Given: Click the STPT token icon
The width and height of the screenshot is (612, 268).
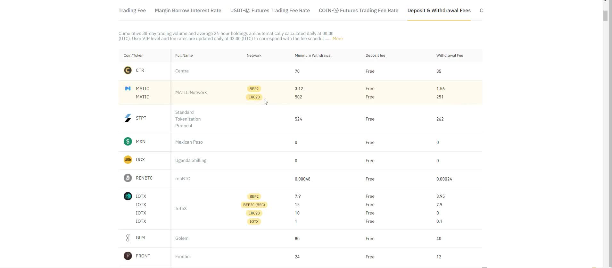Looking at the screenshot, I should click(x=128, y=118).
